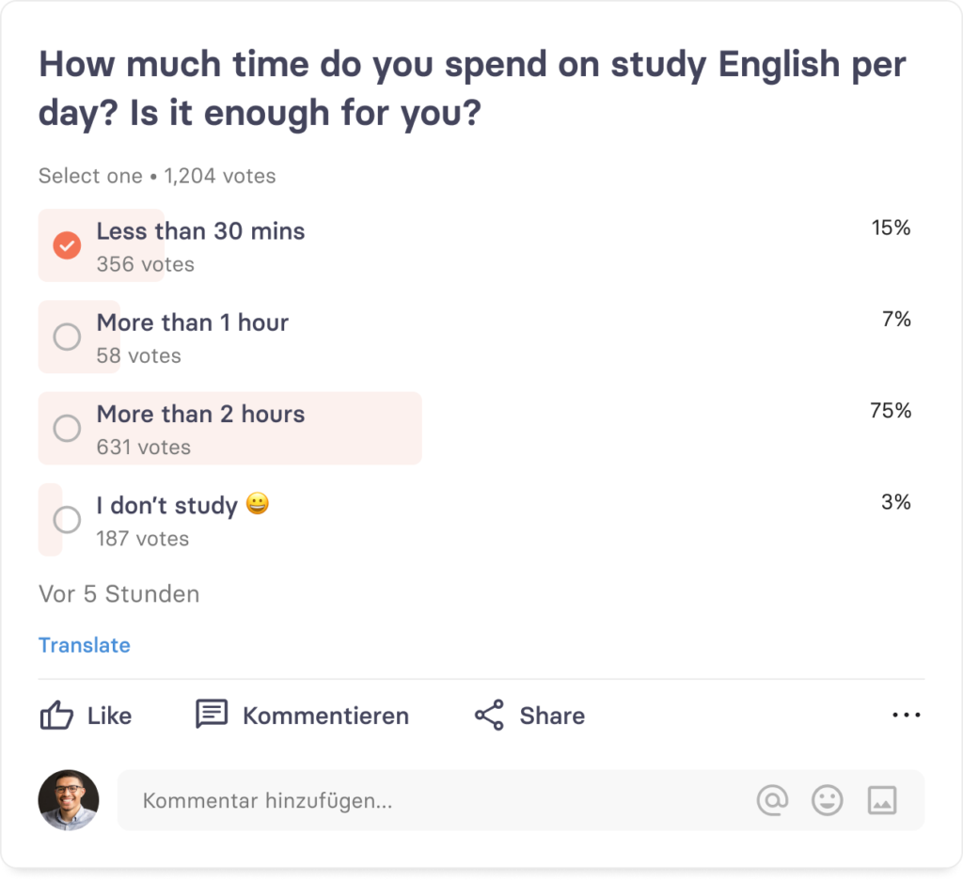Select the "More than 1 hour" radio option
Viewport: 963px width, 881px height.
pos(67,337)
